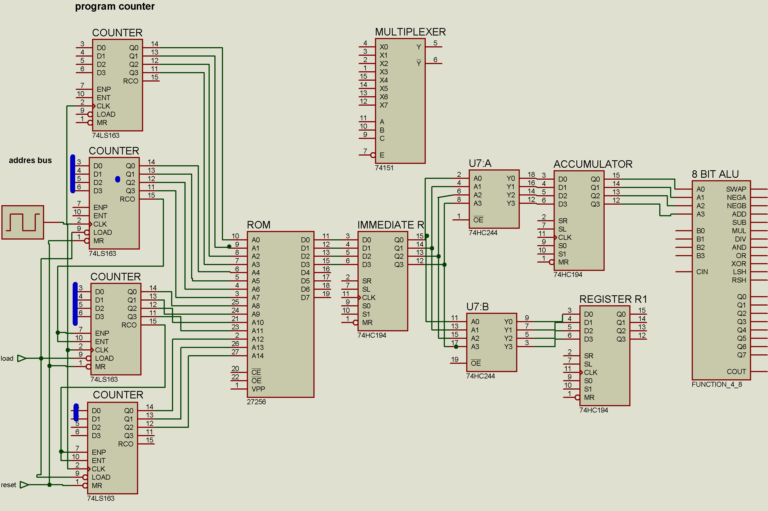
Task: Select the ROM 27256 chip body
Action: 281,314
